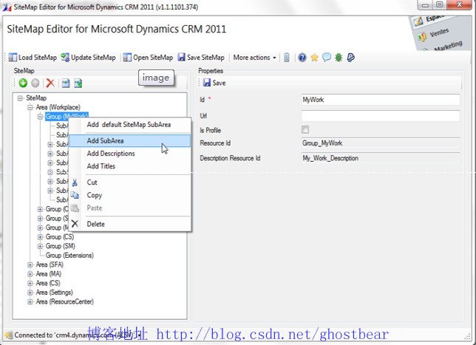Expand the Area (MA) node
The height and width of the screenshot is (345, 476).
(30, 274)
